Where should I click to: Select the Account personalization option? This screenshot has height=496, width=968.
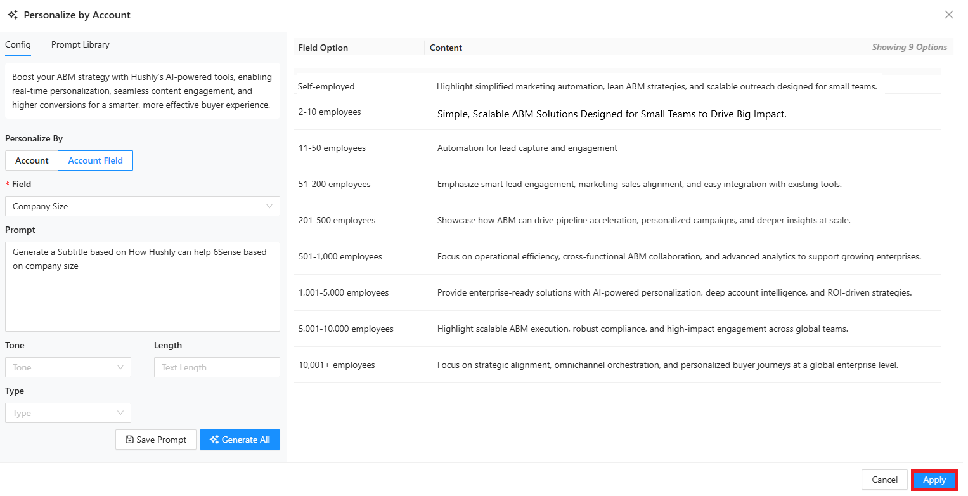(x=32, y=160)
